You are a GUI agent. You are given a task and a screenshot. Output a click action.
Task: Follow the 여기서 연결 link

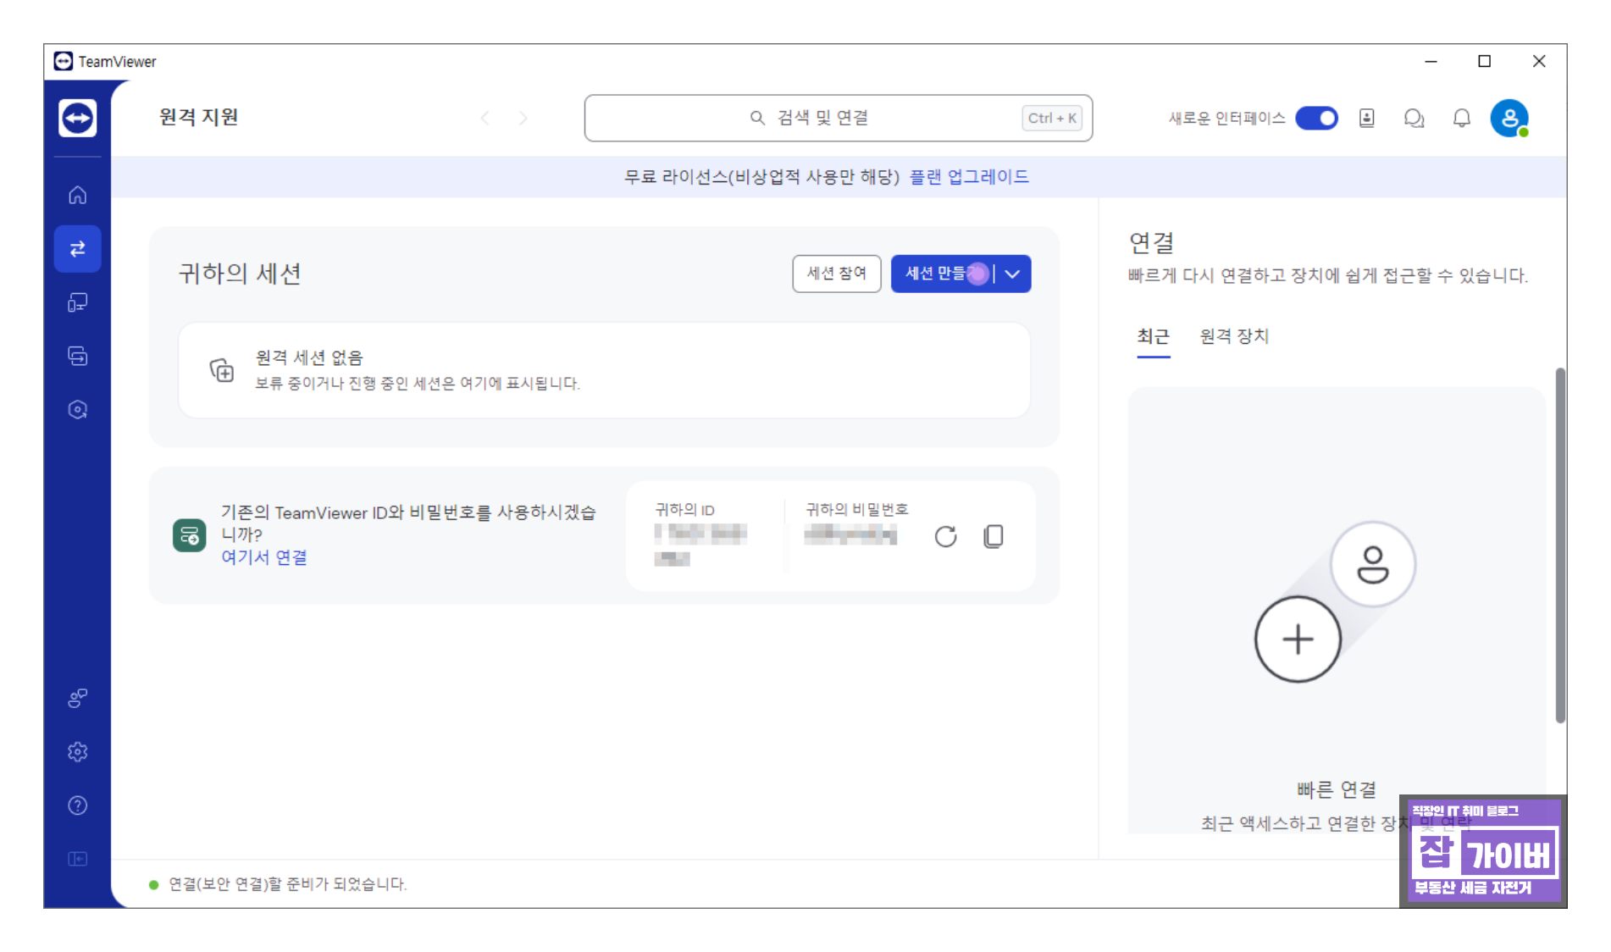tap(264, 557)
